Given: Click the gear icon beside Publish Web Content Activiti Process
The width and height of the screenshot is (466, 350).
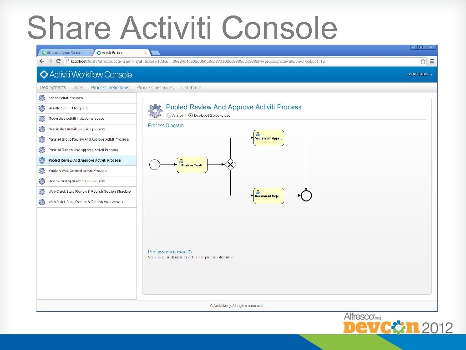Looking at the screenshot, I should [42, 171].
